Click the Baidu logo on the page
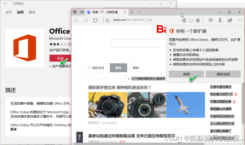This screenshot has height=145, width=245. point(161,29)
